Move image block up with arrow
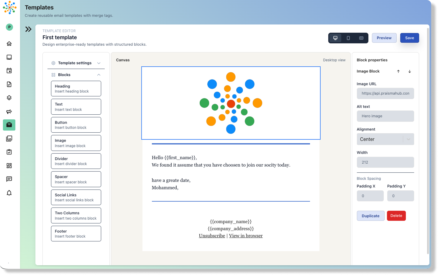 point(398,71)
